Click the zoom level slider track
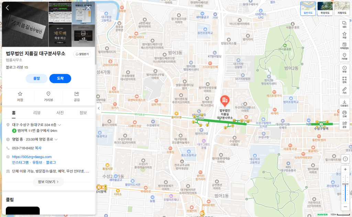The height and width of the screenshot is (217, 352). [x=345, y=192]
